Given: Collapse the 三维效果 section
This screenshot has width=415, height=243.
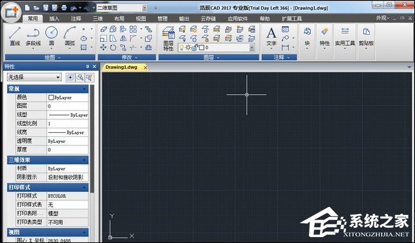Looking at the screenshot, I should [x=84, y=160].
